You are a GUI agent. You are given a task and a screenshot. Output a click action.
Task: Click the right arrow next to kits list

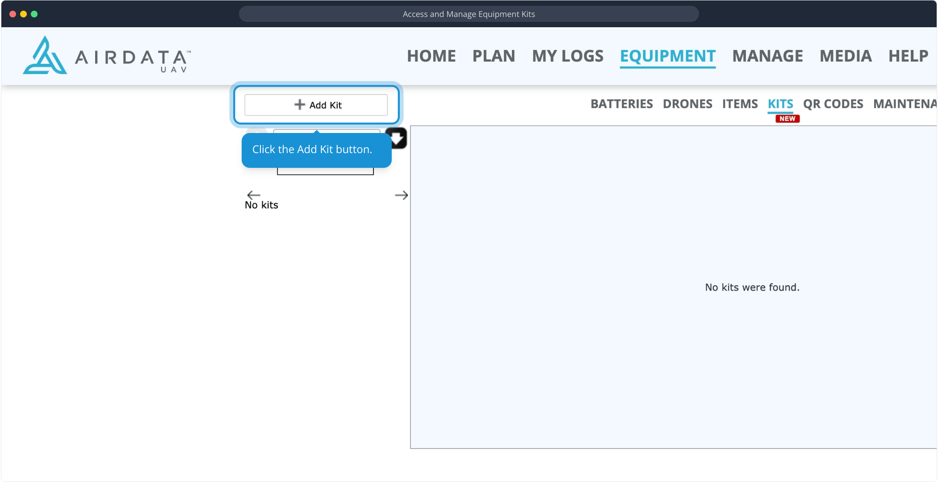tap(401, 195)
